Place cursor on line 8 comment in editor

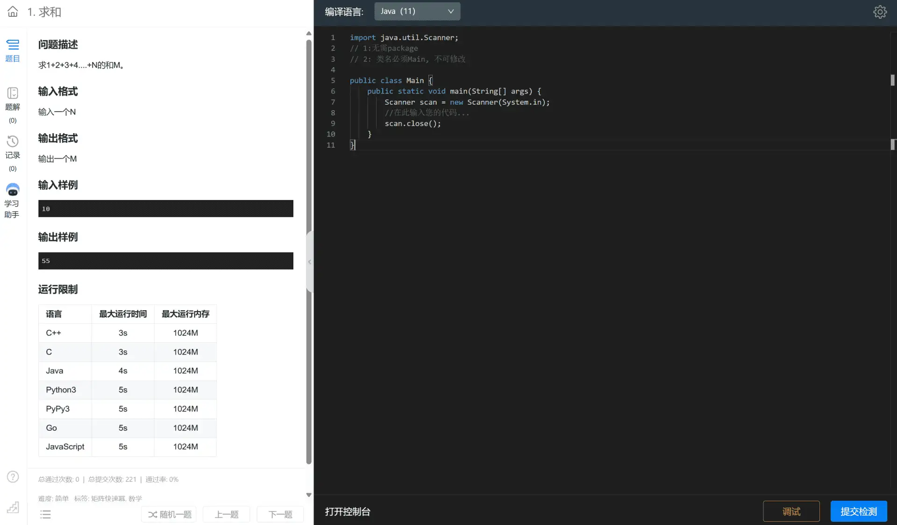point(427,113)
